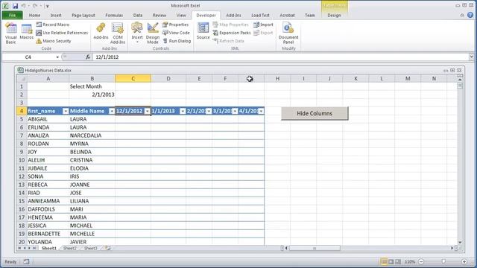Click the zoom in plus button
The width and height of the screenshot is (477, 268).
464,261
